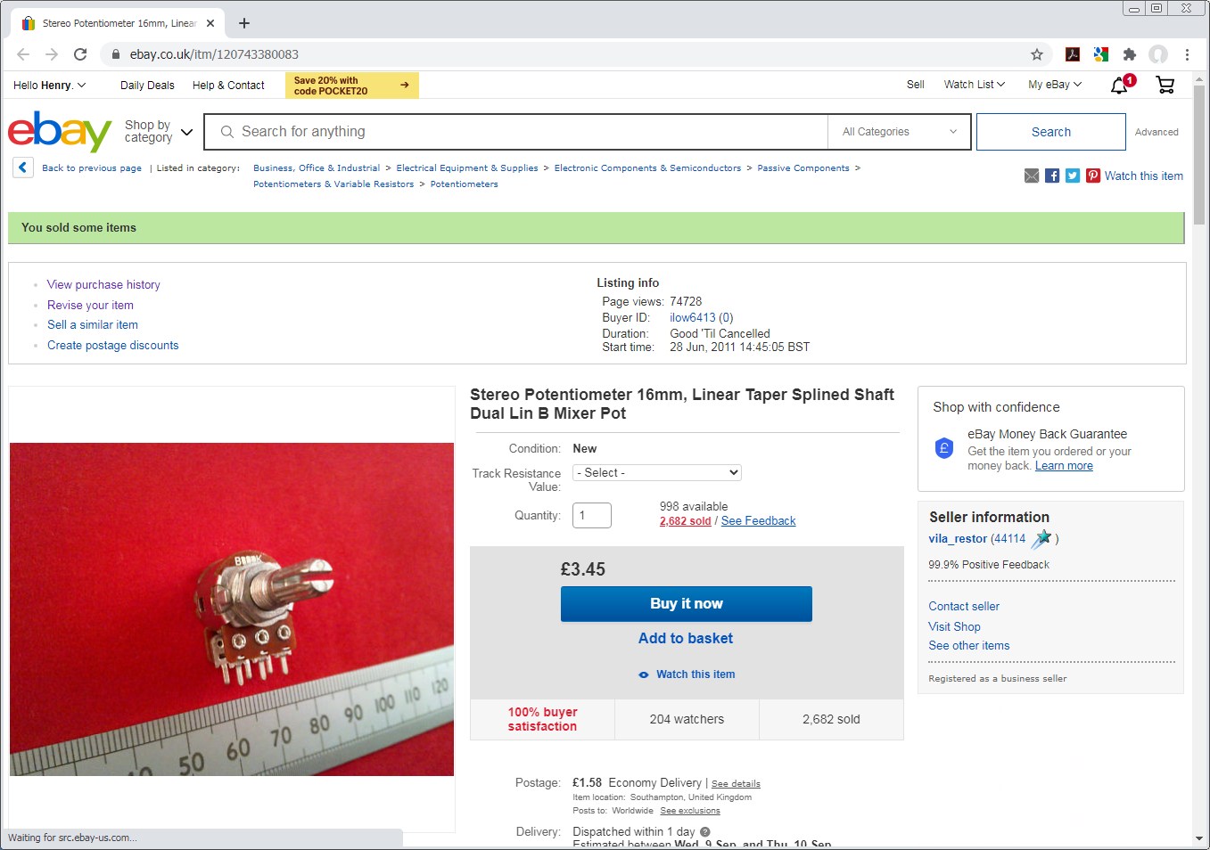Click the eBay logo to go home
The image size is (1210, 850).
(59, 132)
